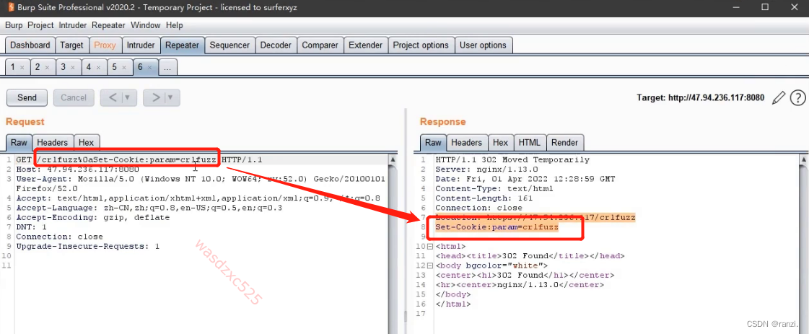This screenshot has width=809, height=334.
Task: Click the Target: http://47.94.236.117:8080 label
Action: coord(700,97)
